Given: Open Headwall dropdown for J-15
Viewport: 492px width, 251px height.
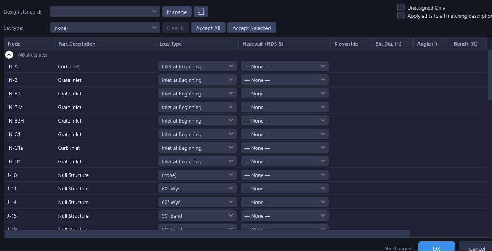Looking at the screenshot, I should [x=285, y=216].
